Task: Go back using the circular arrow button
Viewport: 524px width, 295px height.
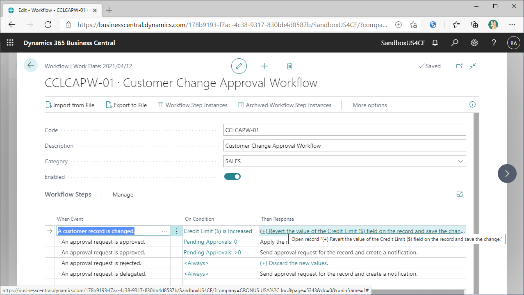Action: tap(31, 66)
